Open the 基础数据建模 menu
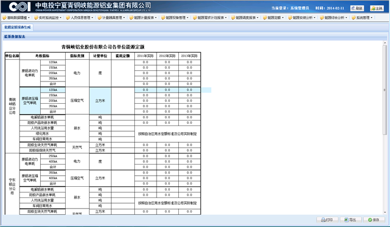Image resolution: width=390 pixels, height=227 pixels. pos(17,18)
